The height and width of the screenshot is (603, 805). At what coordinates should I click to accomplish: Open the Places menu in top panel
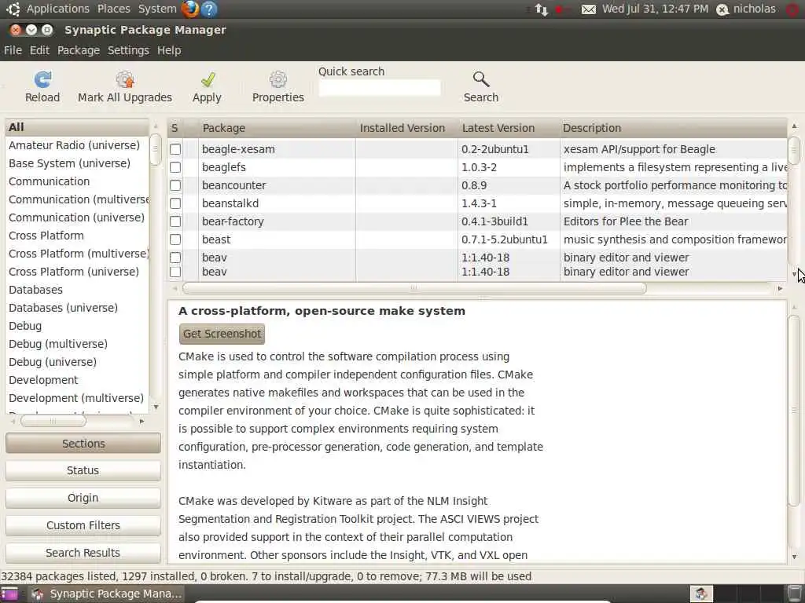point(113,9)
